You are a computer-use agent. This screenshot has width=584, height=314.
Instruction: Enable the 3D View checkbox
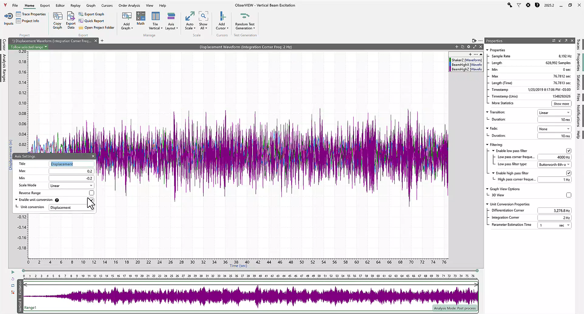tap(569, 195)
